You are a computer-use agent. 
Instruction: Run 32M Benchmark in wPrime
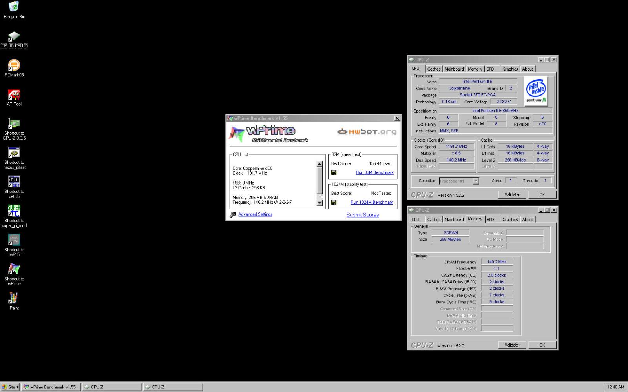pyautogui.click(x=374, y=172)
